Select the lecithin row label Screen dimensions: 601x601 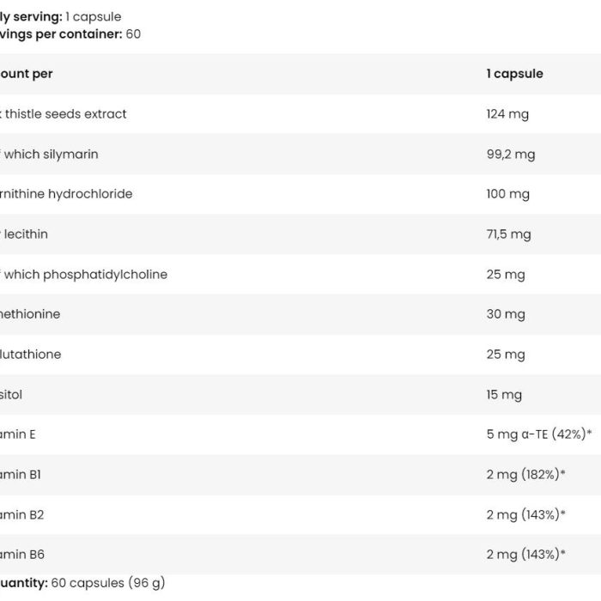[24, 234]
